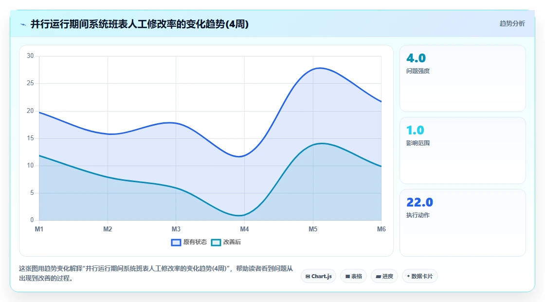Click the M4 x-axis label
The height and width of the screenshot is (302, 545).
click(x=244, y=229)
